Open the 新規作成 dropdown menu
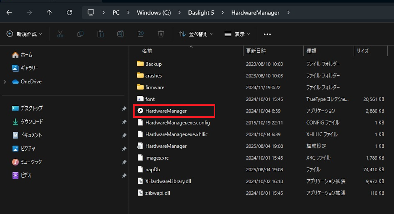The image size is (394, 214). [24, 34]
